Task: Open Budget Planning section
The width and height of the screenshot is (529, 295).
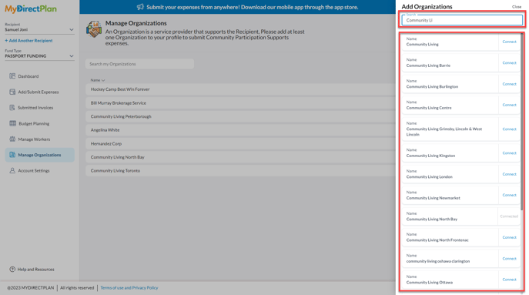Action: click(x=34, y=123)
